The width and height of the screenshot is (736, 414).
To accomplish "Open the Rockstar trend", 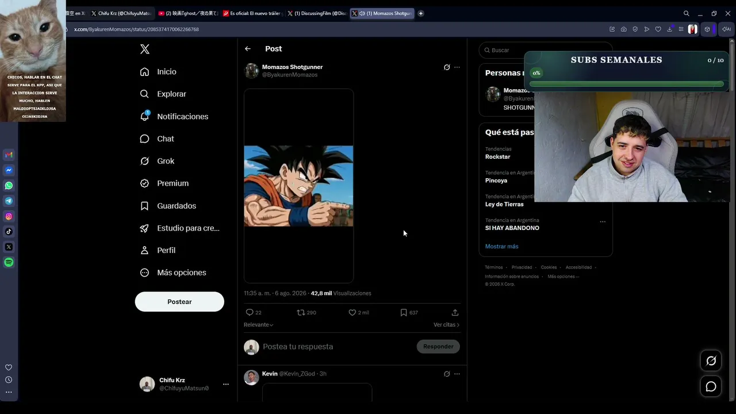I will click(497, 157).
